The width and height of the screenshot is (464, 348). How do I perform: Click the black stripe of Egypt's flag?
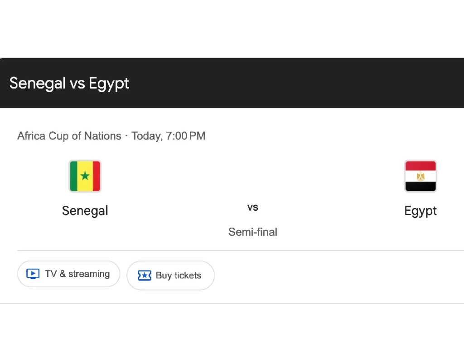point(420,186)
